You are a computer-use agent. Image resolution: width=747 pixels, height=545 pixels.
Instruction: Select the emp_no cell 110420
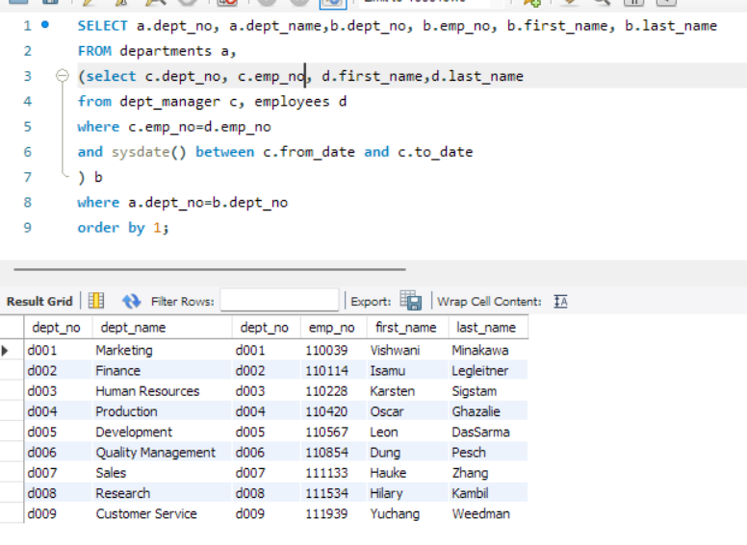[x=334, y=411]
